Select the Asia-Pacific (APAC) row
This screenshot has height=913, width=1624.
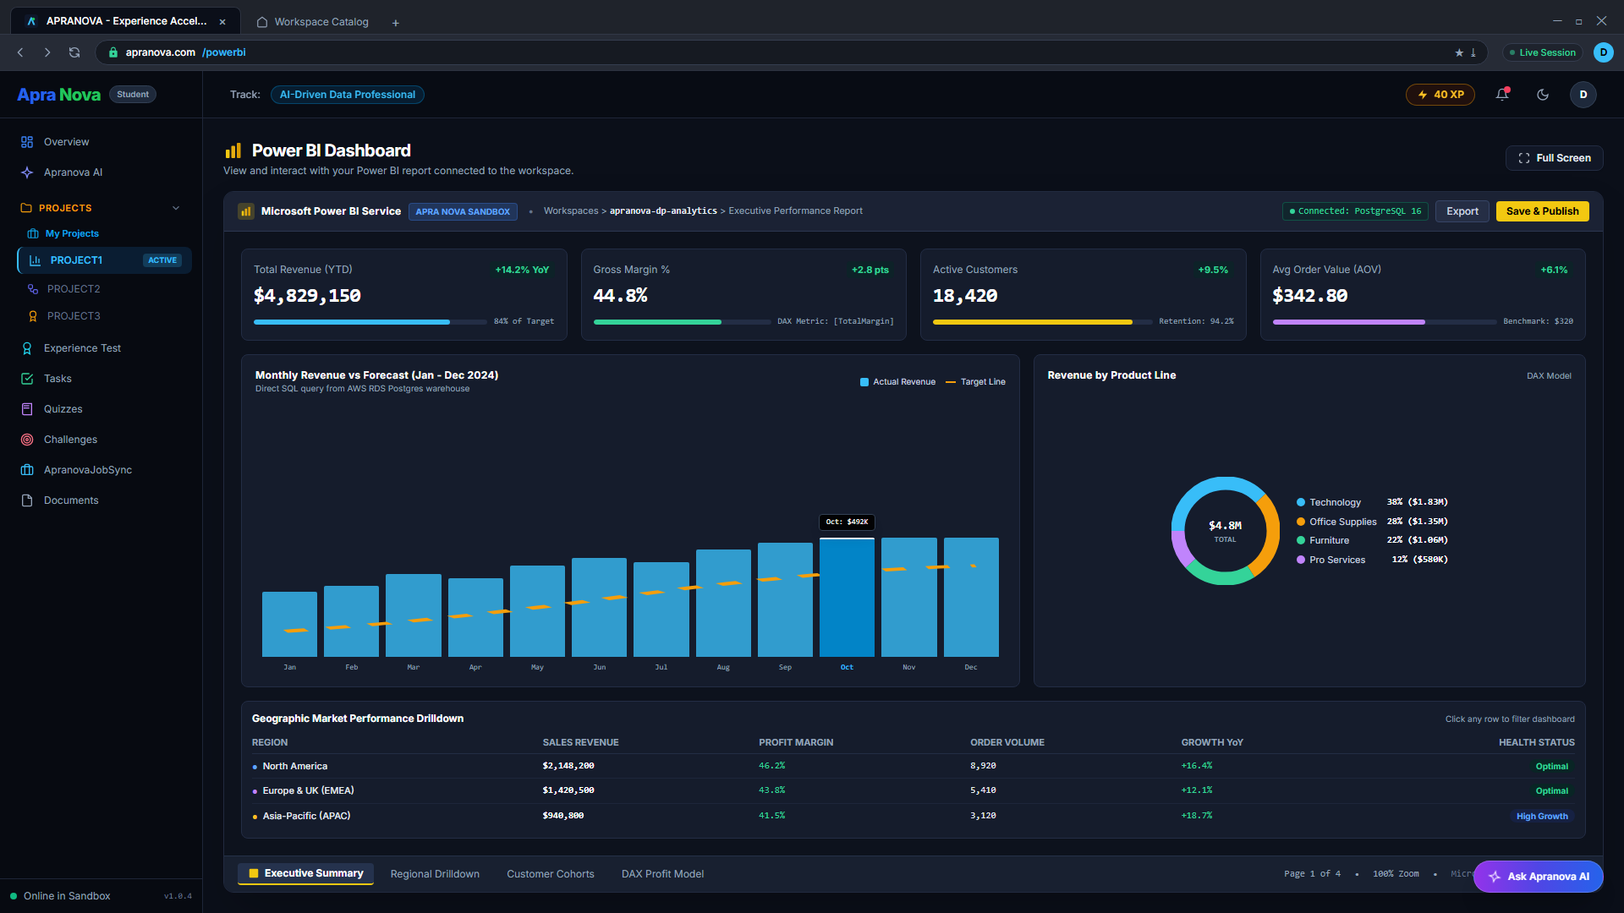click(913, 816)
